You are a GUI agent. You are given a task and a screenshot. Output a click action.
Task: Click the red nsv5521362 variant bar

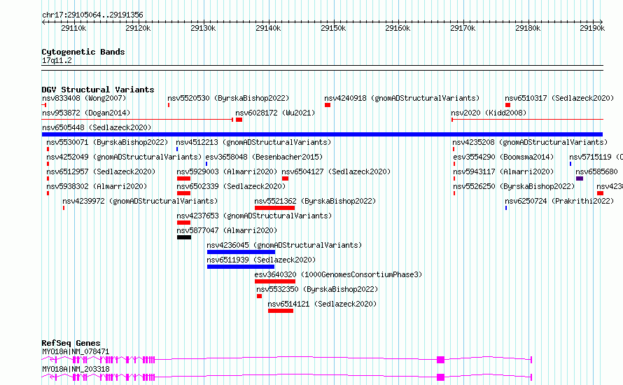tap(274, 208)
